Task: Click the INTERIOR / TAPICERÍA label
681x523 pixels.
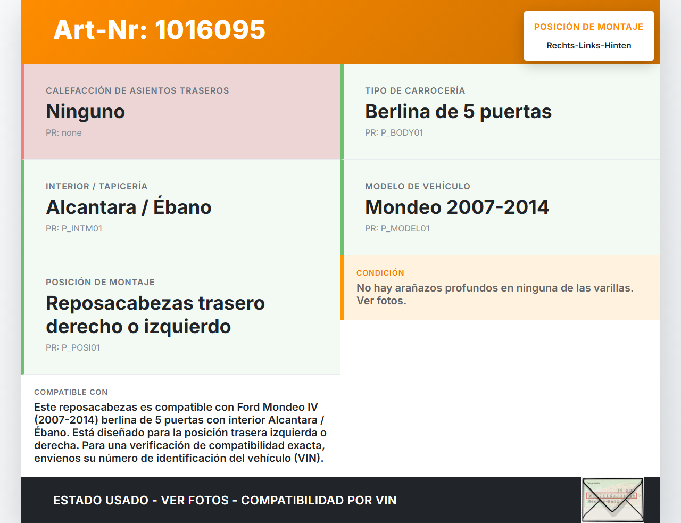Action: pos(97,187)
